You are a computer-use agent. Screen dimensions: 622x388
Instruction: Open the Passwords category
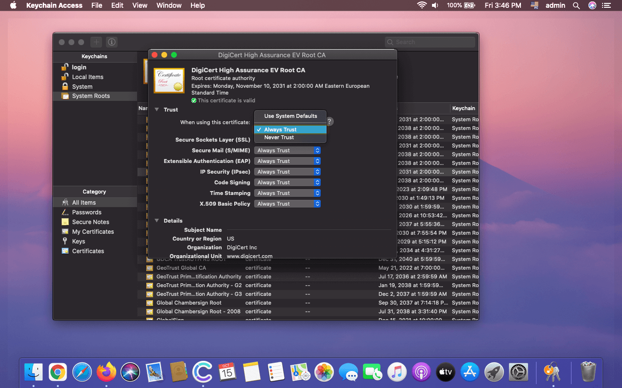click(86, 212)
